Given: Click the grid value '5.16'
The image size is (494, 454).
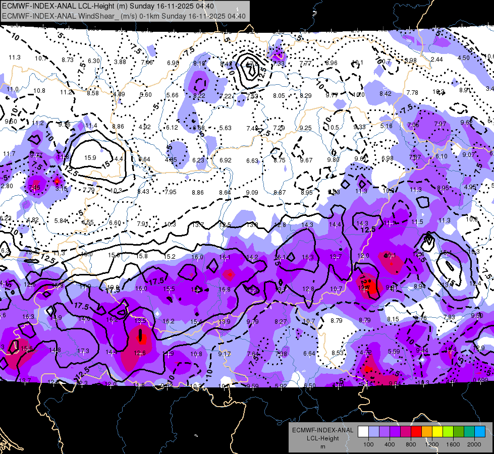Looking at the screenshot, I should (386, 126).
